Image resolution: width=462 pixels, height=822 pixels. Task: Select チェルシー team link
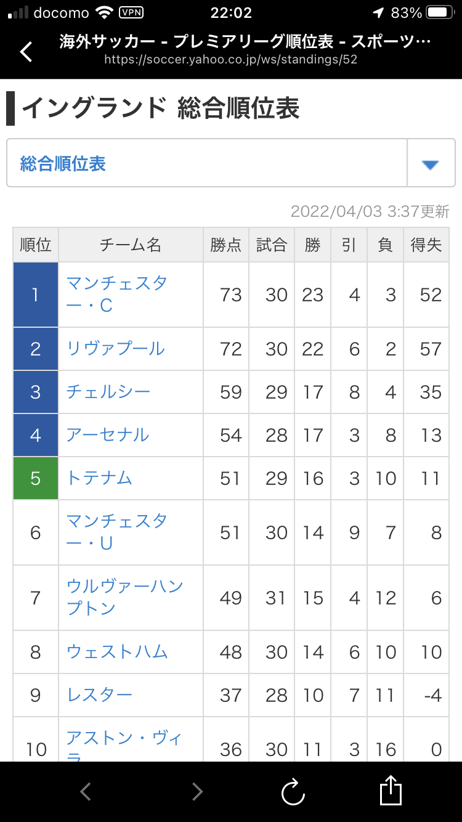point(108,392)
